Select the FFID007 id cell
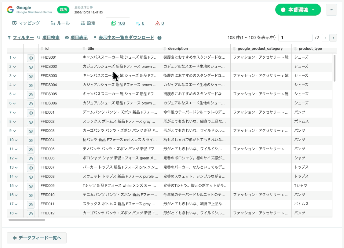 [59, 167]
